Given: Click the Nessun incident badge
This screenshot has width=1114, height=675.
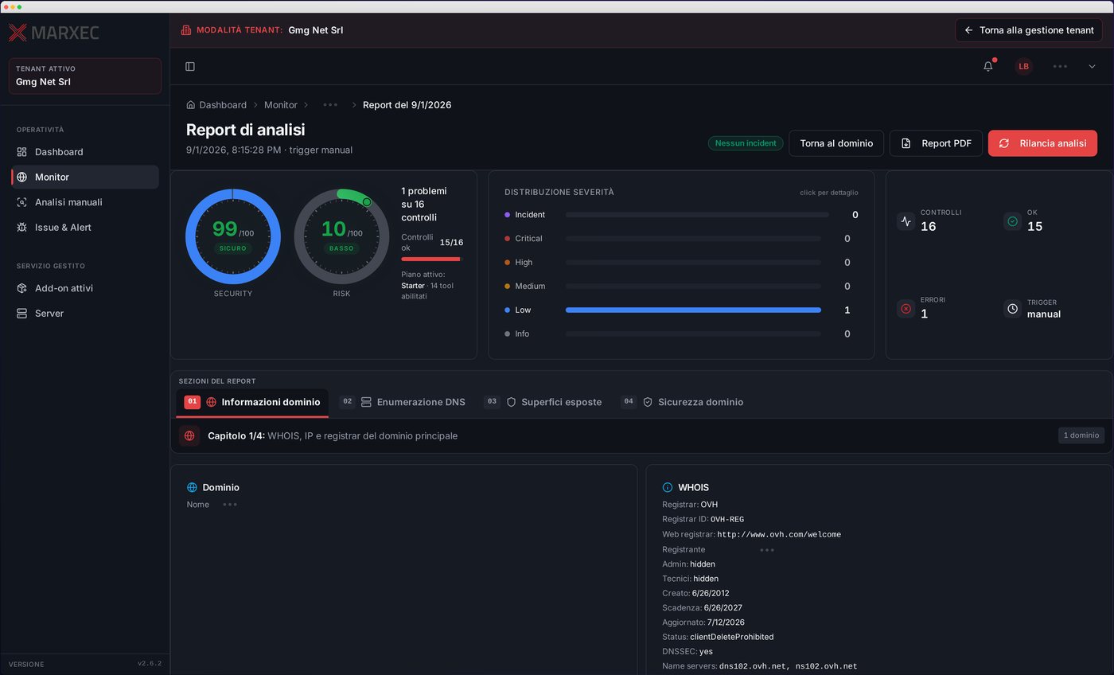Looking at the screenshot, I should (746, 143).
